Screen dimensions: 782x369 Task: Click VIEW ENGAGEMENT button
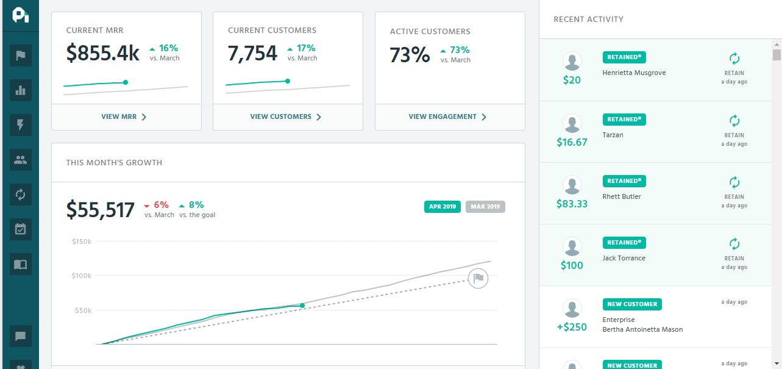[x=449, y=116]
